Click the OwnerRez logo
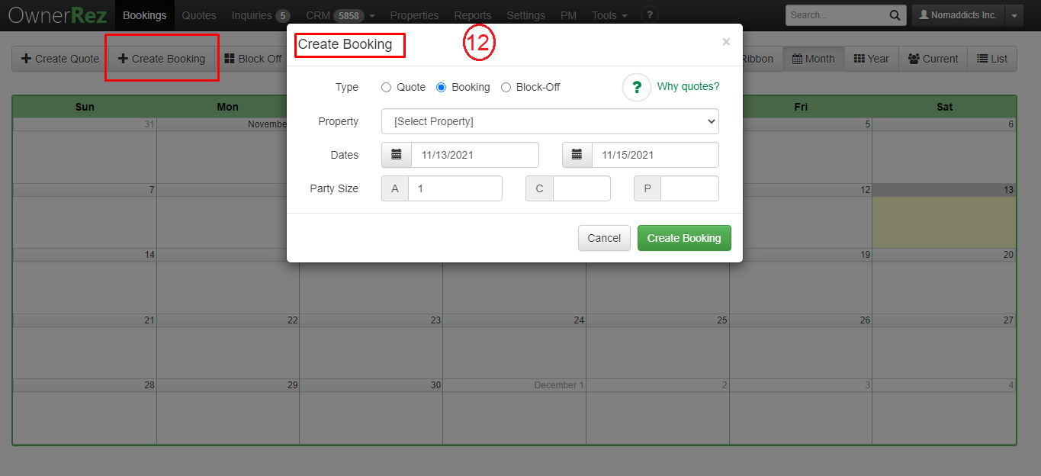Image resolution: width=1041 pixels, height=476 pixels. pos(57,15)
